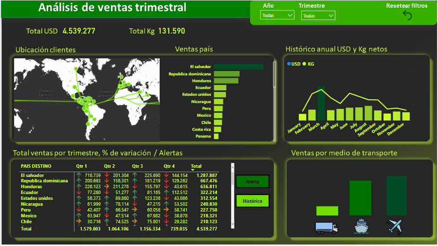Select the Republica dominicana bar in Ventas país
438x246 pixels.
coord(226,73)
